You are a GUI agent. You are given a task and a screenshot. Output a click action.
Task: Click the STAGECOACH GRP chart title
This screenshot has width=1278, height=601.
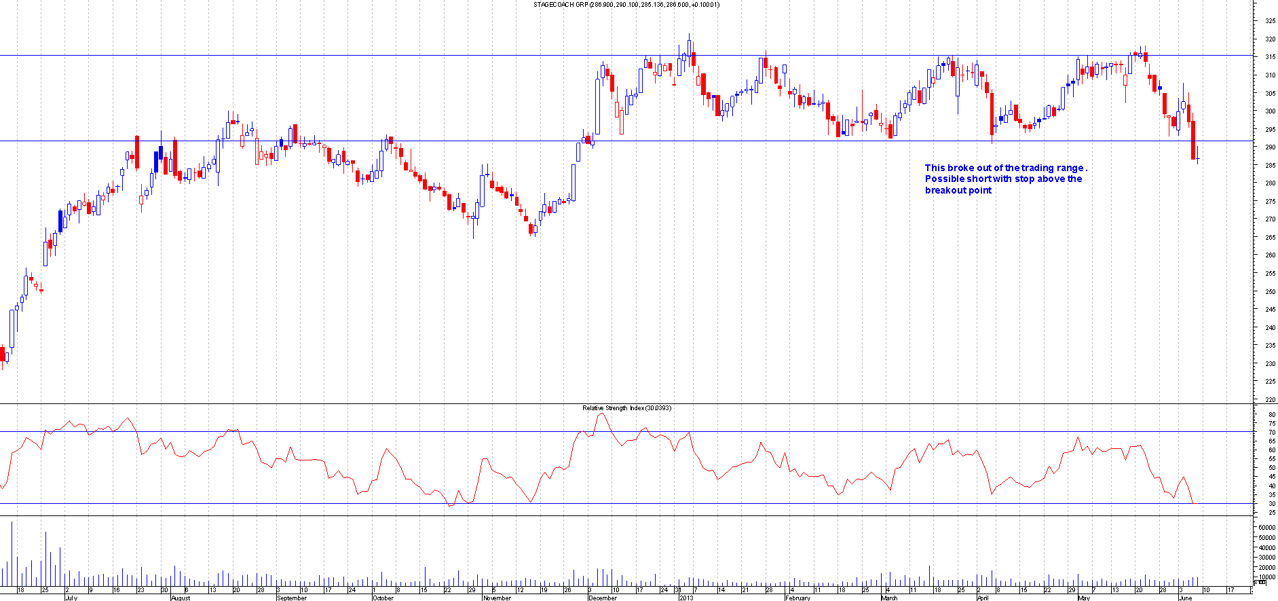coord(626,5)
